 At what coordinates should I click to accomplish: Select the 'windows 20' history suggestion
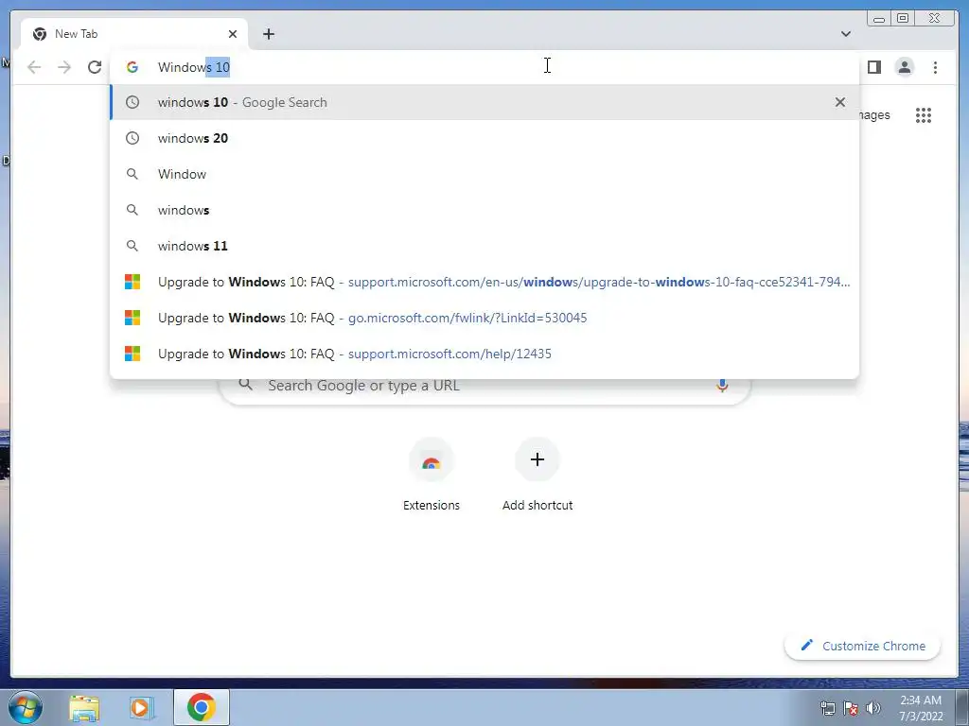[484, 138]
